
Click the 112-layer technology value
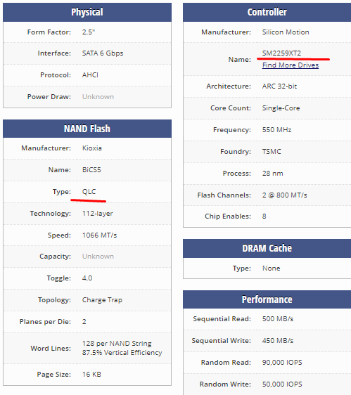pyautogui.click(x=97, y=214)
